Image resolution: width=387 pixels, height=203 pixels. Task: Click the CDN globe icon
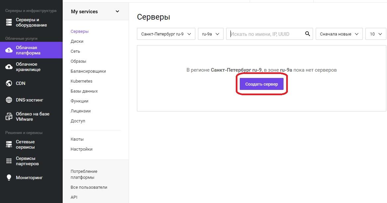pos(9,83)
